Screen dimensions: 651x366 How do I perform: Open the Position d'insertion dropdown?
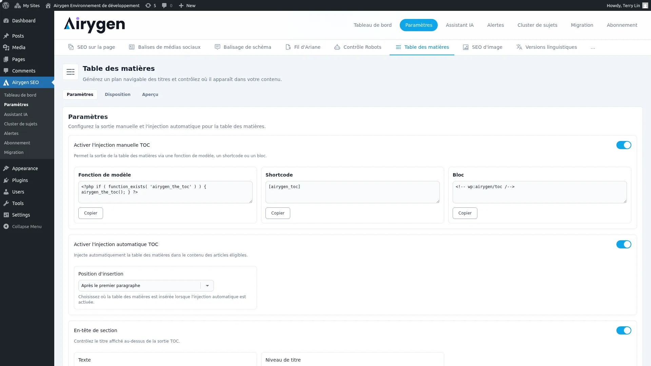[x=146, y=286]
